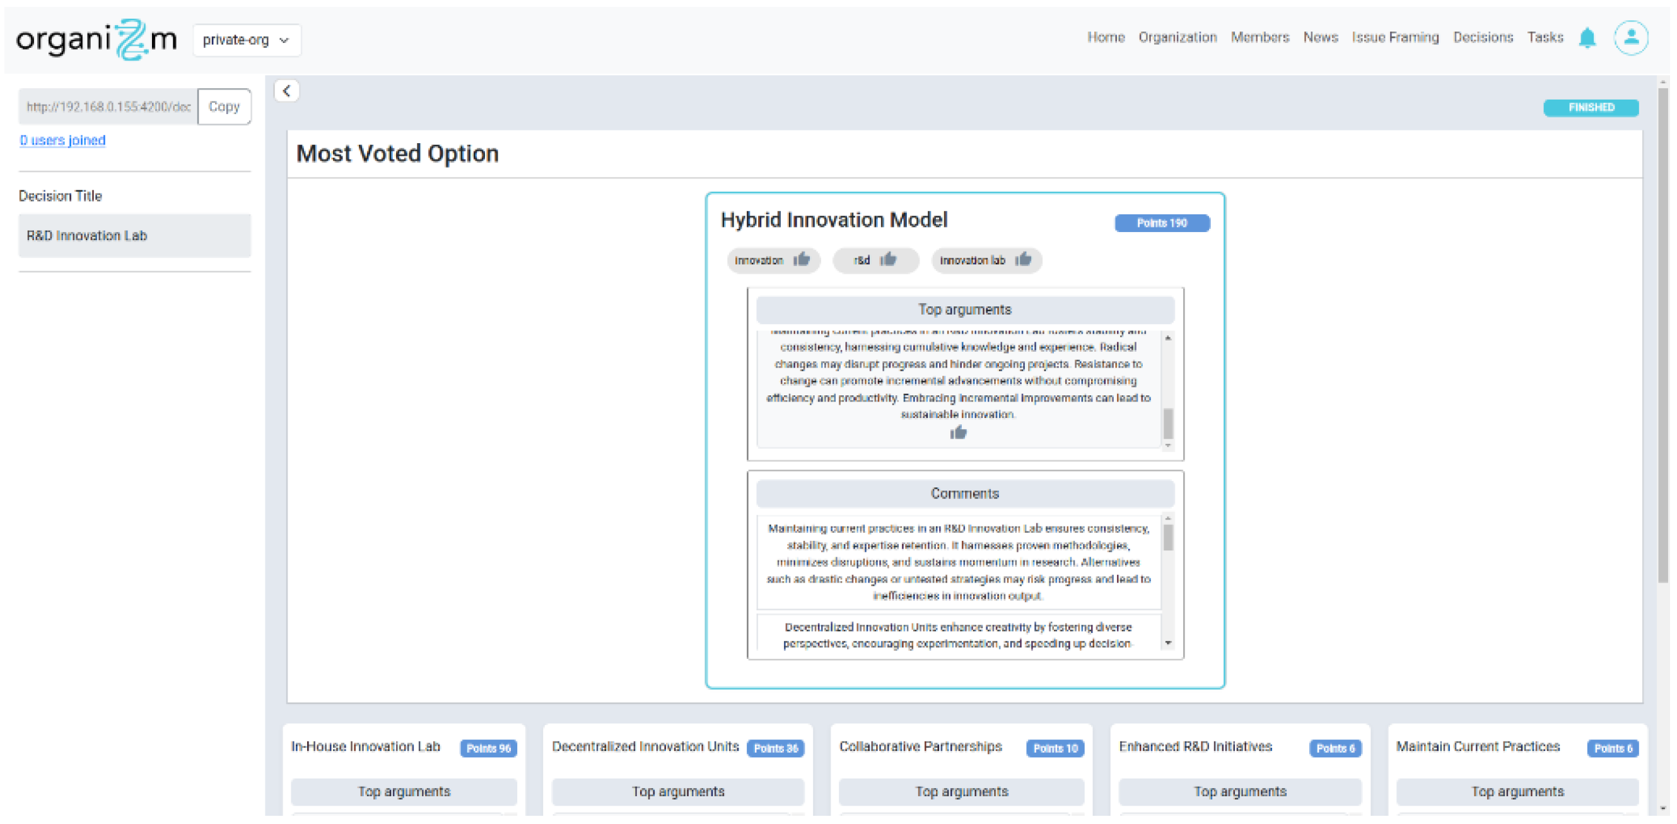Like the 'innovation lab' tag thumbs-up
Image resolution: width=1677 pixels, height=824 pixels.
pos(1023,260)
